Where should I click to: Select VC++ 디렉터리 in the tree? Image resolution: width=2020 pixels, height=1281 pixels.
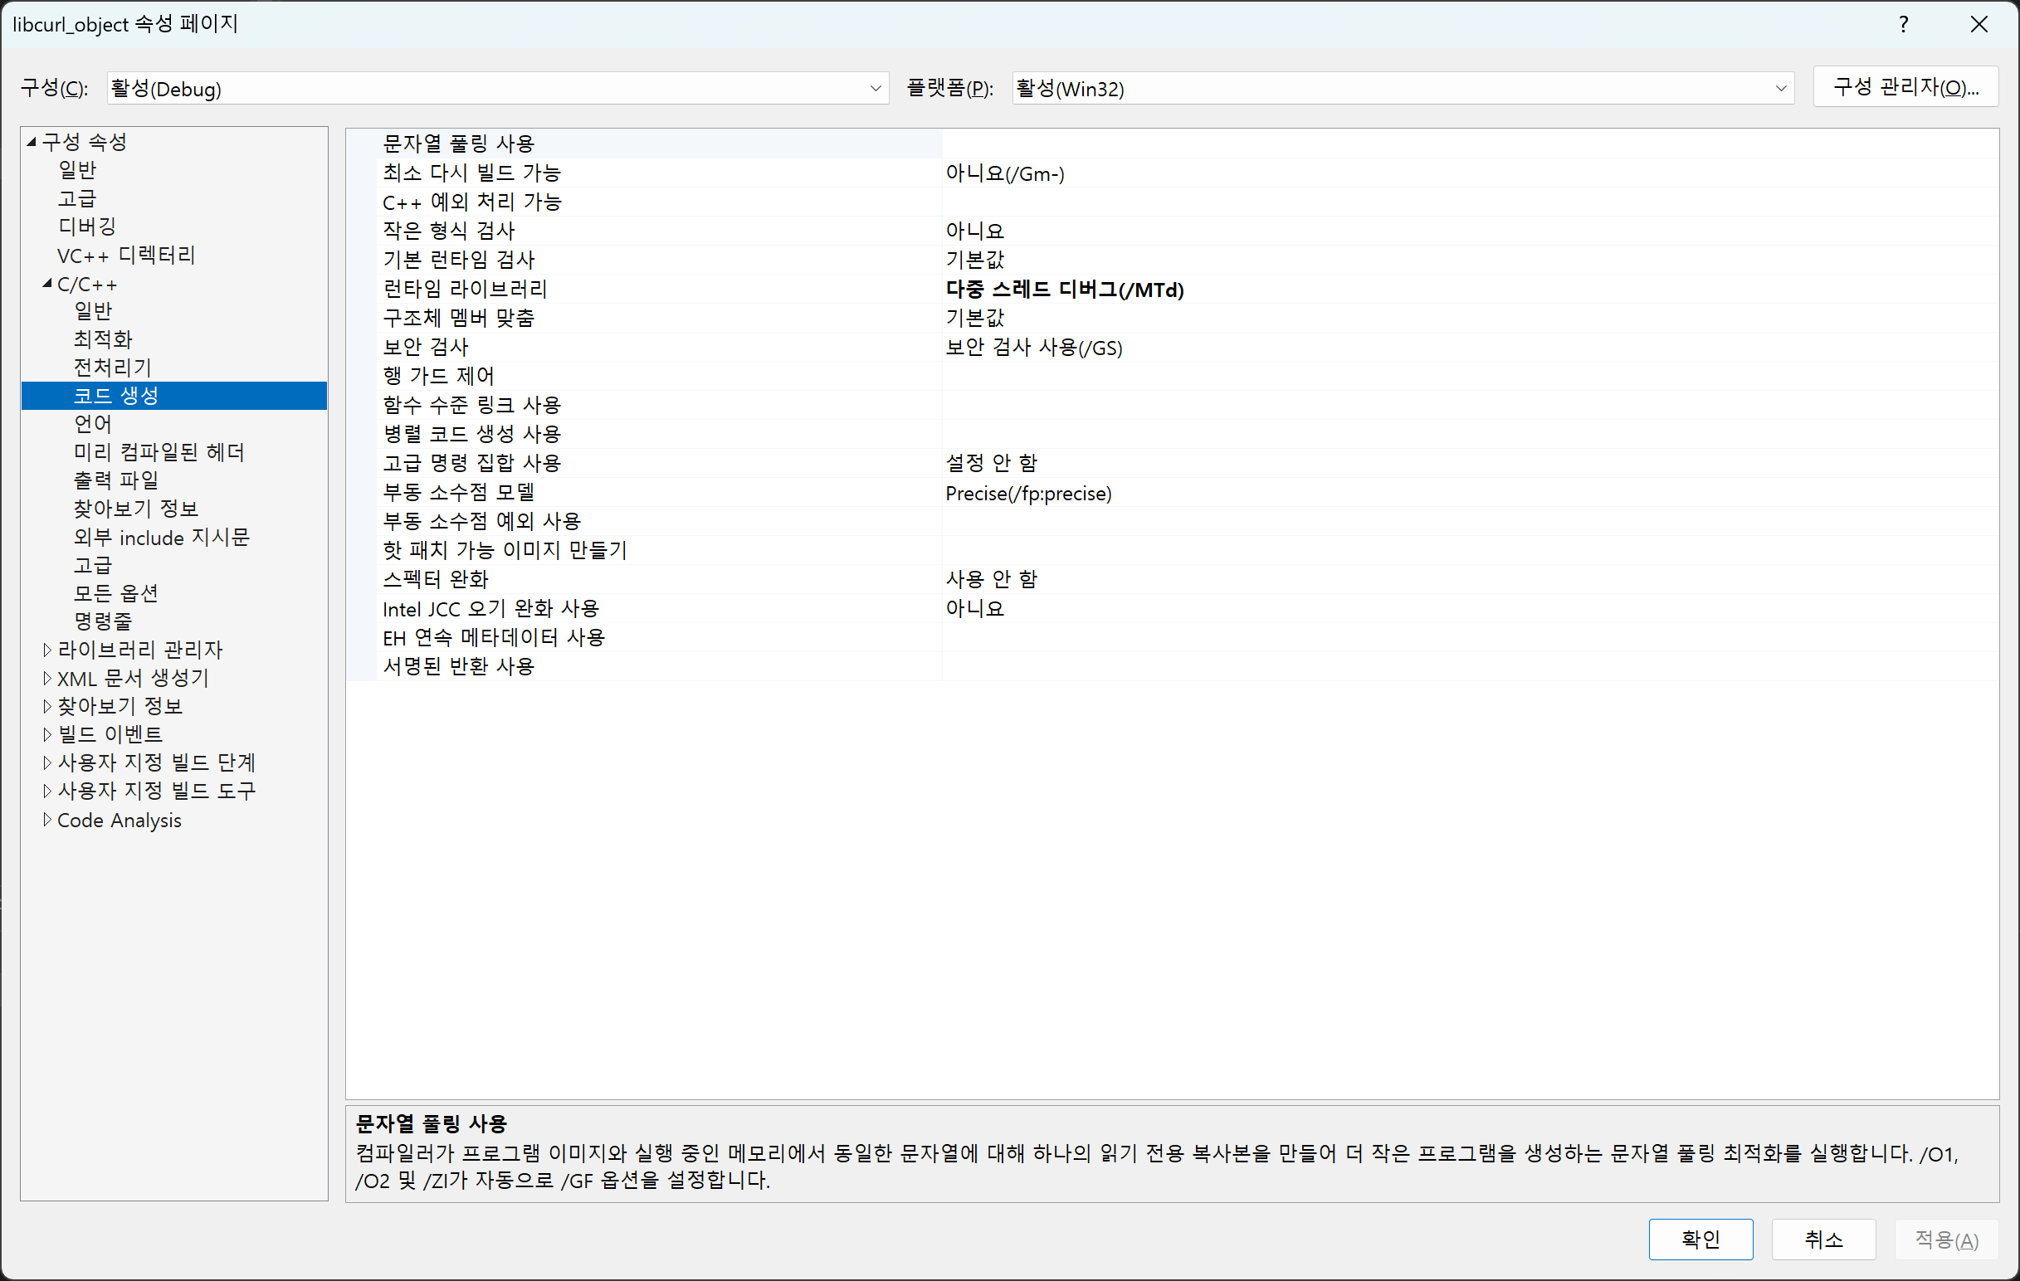tap(126, 255)
